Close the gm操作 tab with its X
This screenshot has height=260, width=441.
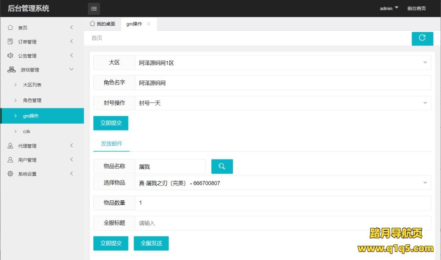[148, 24]
